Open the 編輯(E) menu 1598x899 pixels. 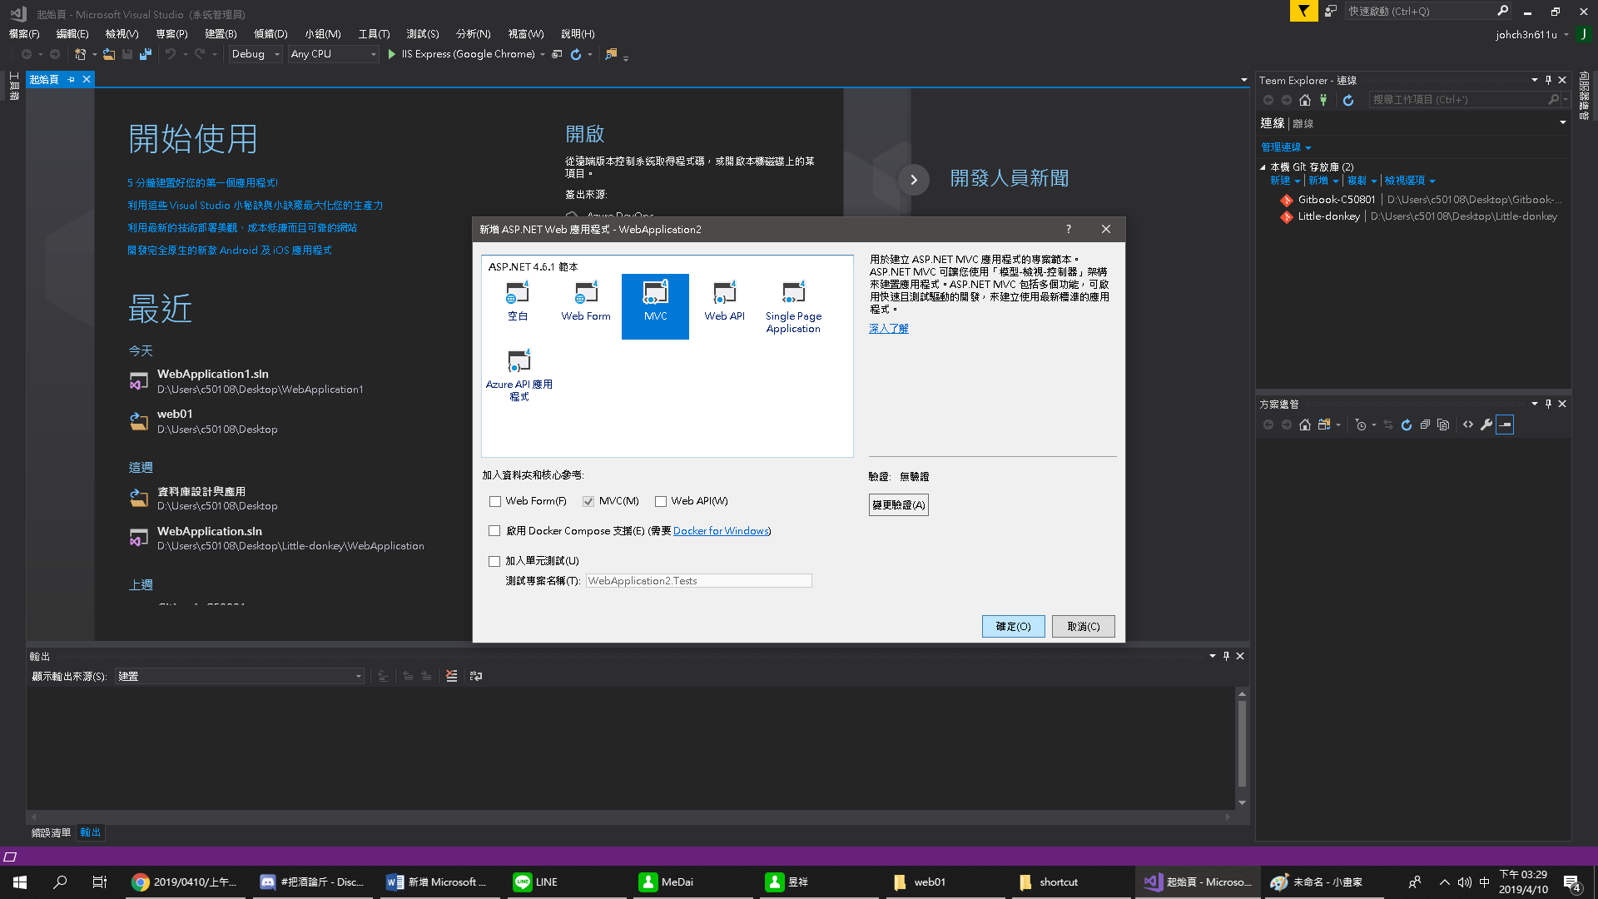tap(72, 34)
